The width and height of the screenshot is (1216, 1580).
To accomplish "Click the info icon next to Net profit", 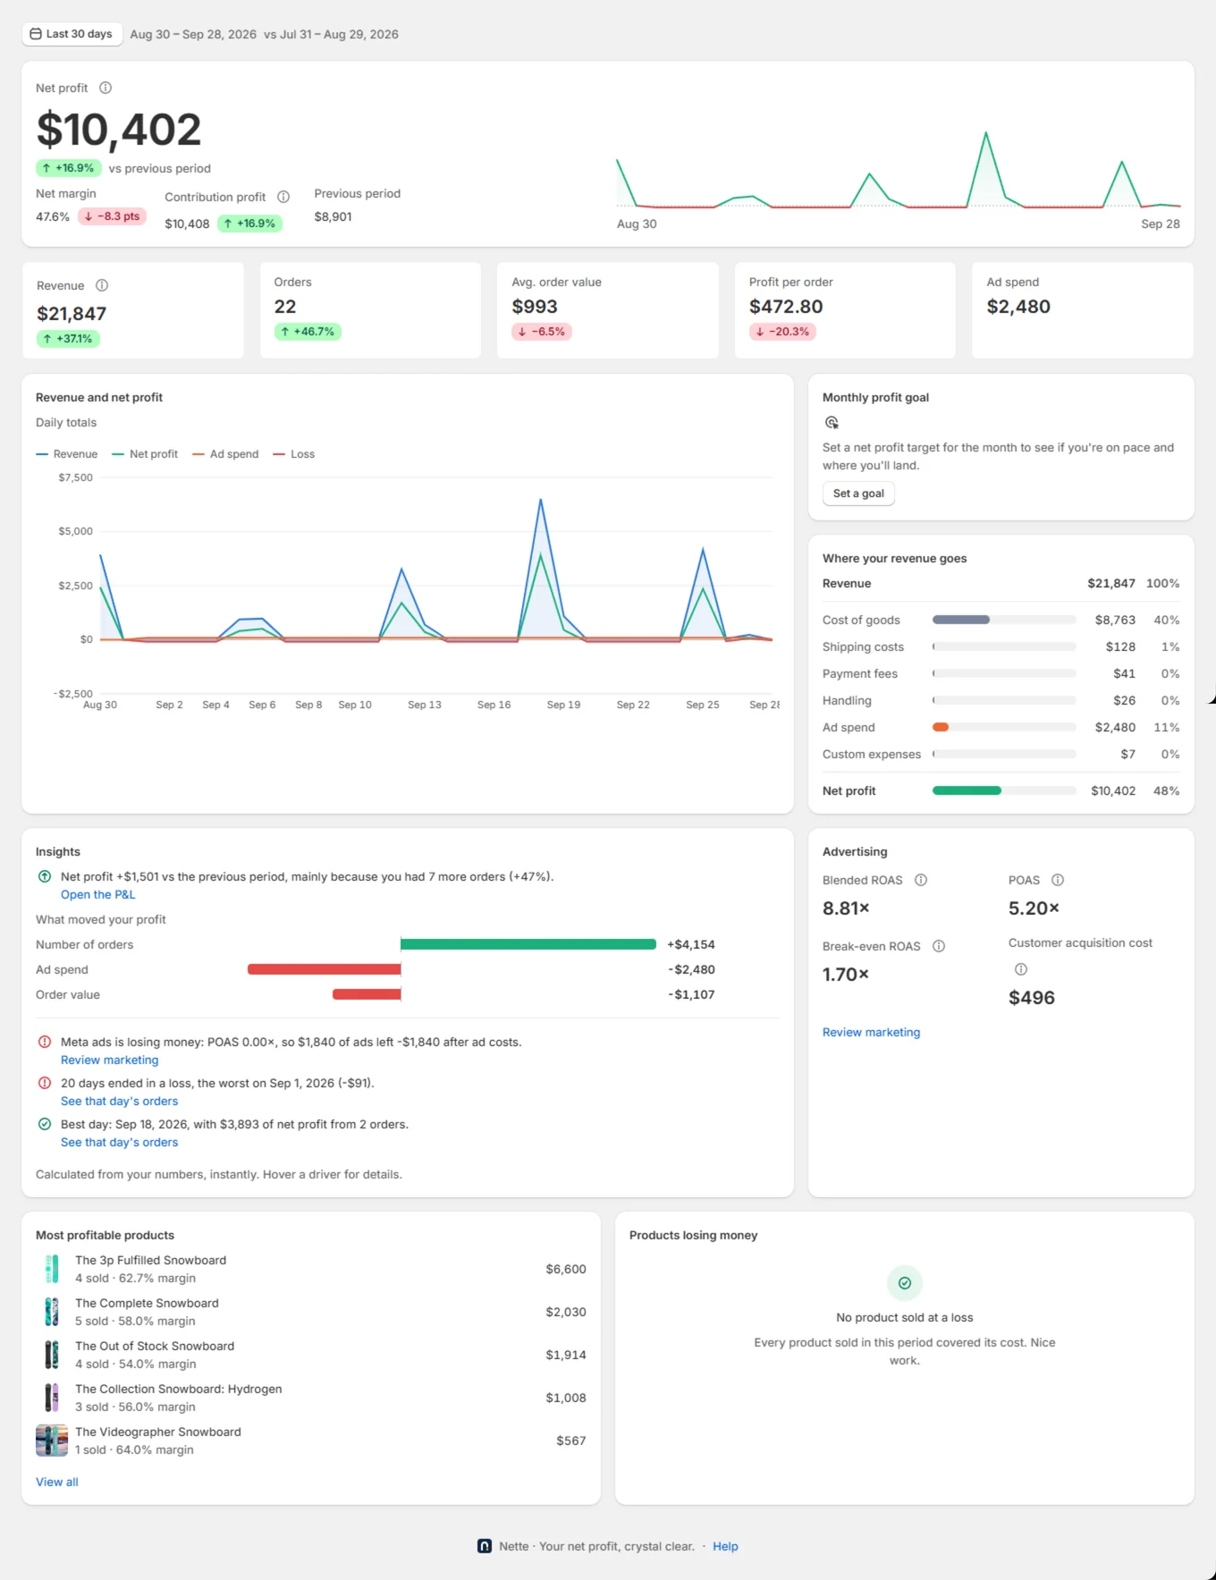I will point(106,88).
